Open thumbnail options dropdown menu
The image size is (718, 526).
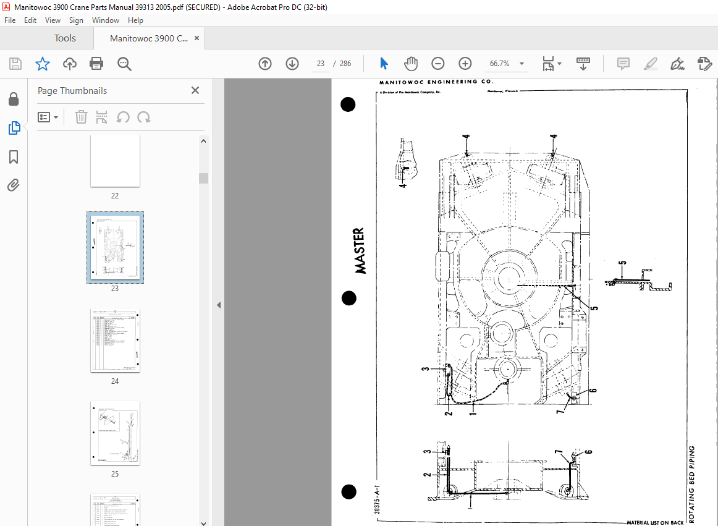[48, 117]
